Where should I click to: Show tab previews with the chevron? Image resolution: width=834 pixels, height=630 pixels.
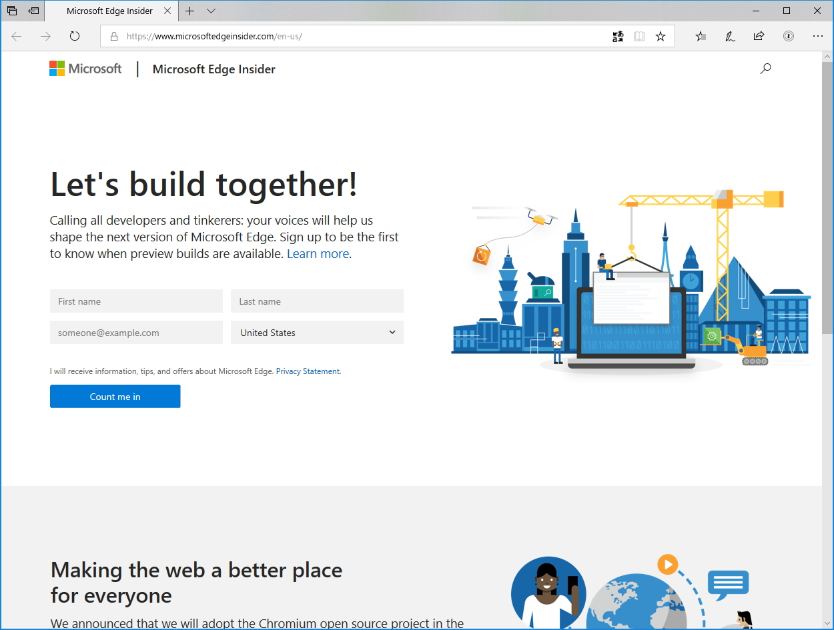pos(212,11)
